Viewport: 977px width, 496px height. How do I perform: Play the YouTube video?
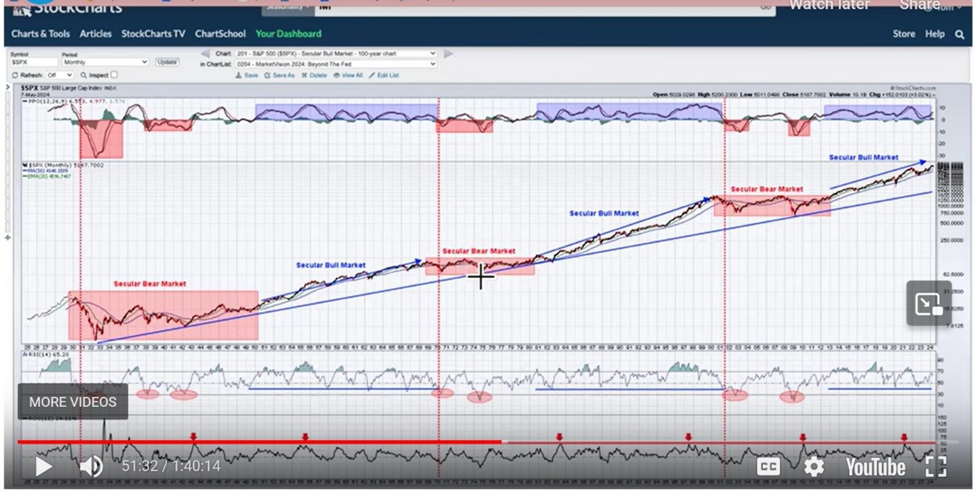(44, 466)
